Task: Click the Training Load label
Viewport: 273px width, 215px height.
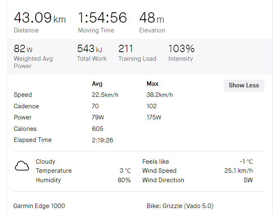Action: point(137,59)
